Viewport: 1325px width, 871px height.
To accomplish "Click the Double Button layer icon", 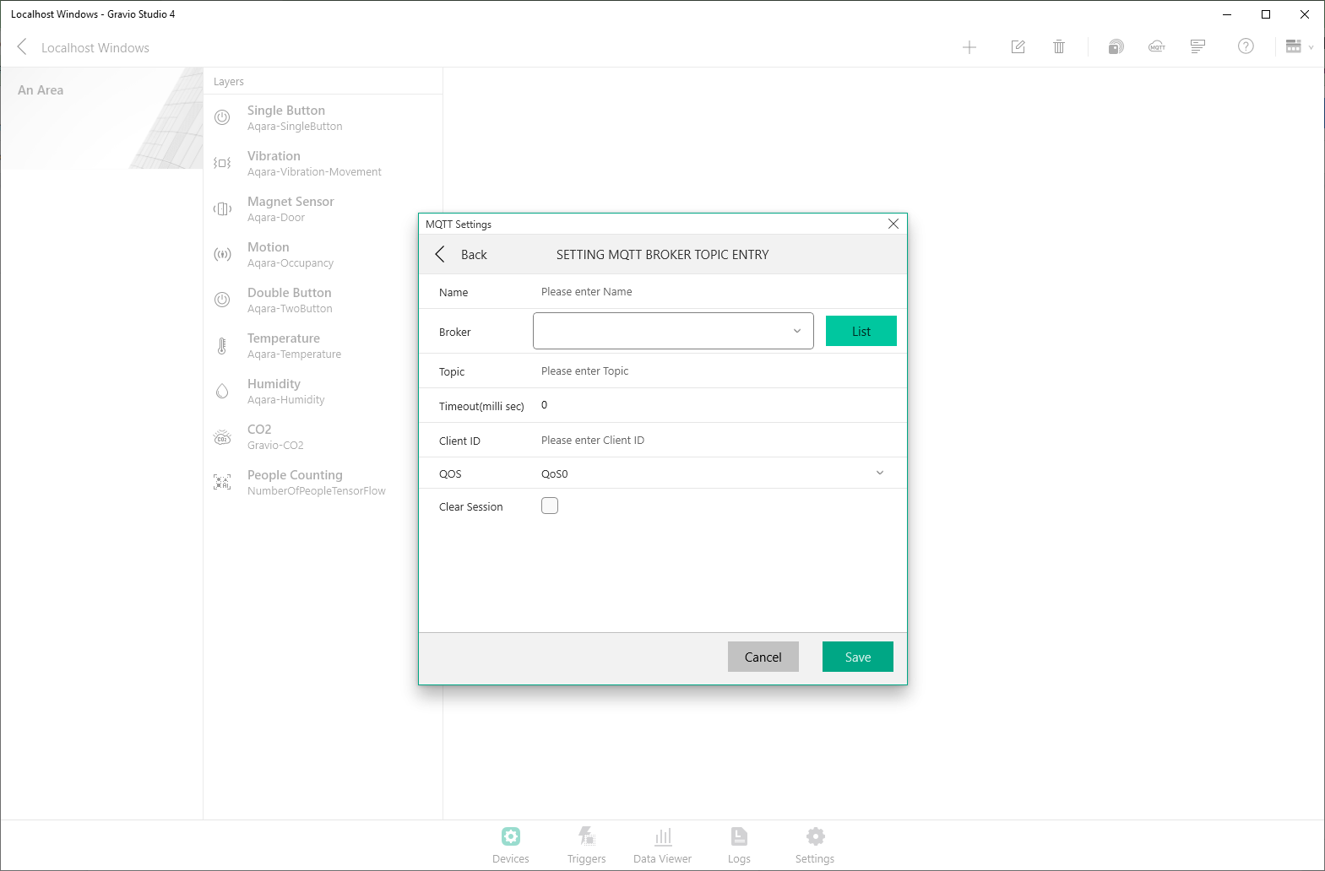I will [x=222, y=300].
